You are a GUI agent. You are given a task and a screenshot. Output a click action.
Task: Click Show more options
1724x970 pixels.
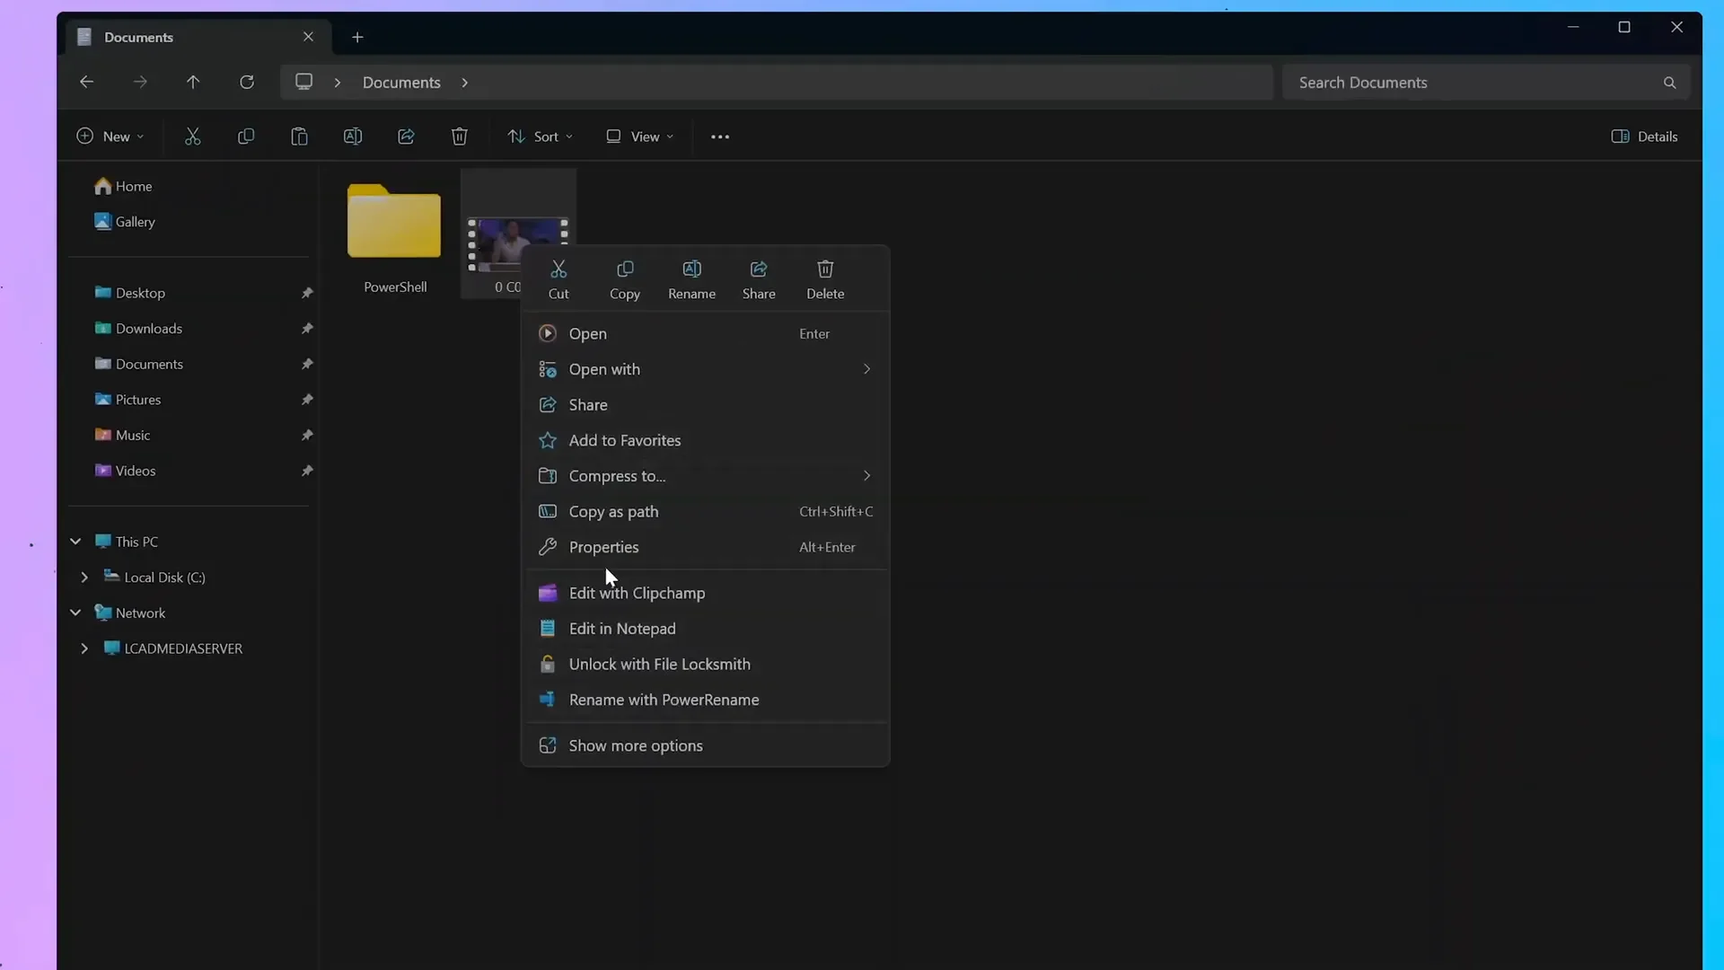(705, 745)
